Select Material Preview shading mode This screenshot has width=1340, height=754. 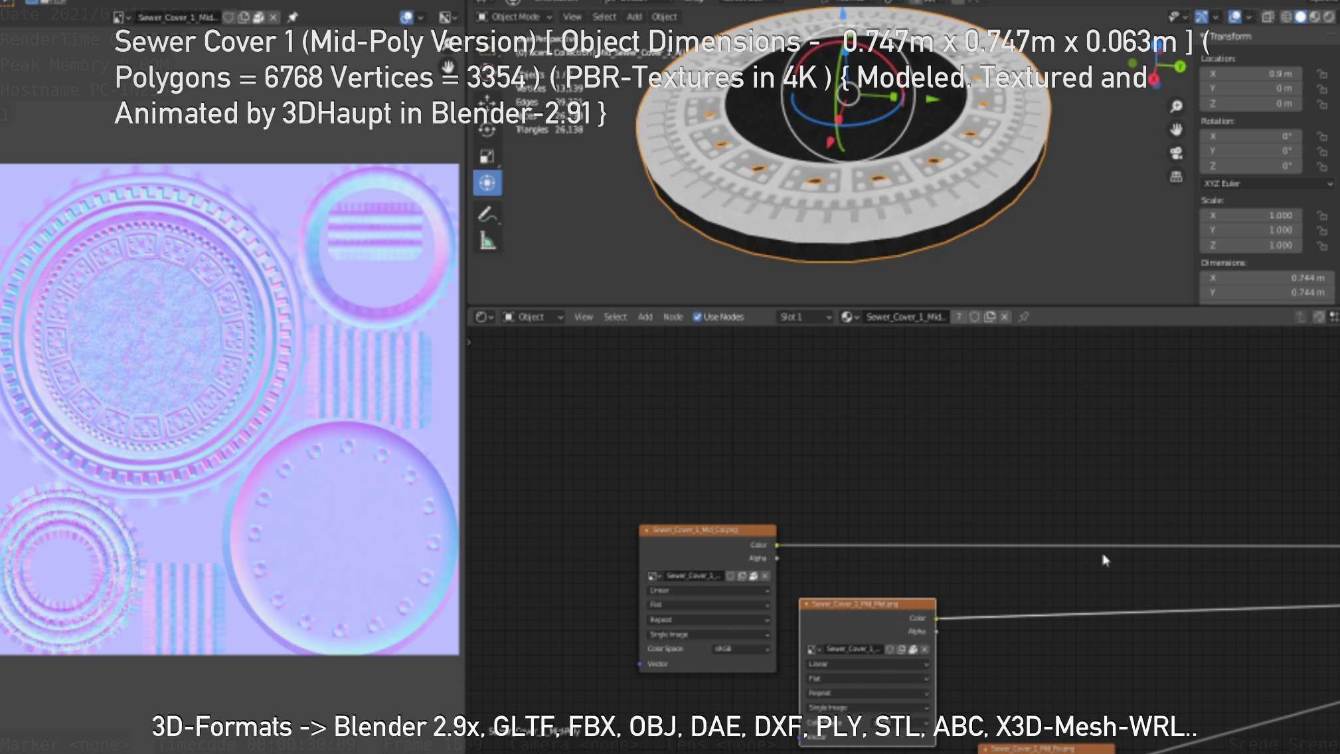pos(1315,17)
